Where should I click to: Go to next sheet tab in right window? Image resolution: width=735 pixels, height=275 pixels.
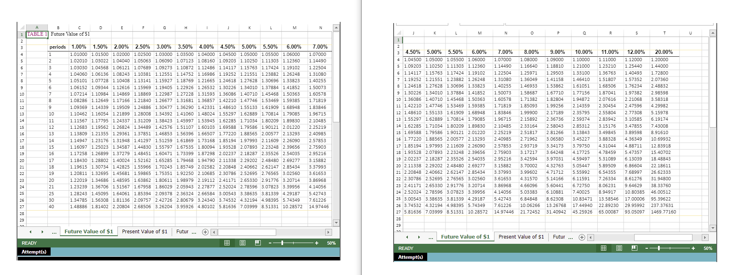point(419,237)
